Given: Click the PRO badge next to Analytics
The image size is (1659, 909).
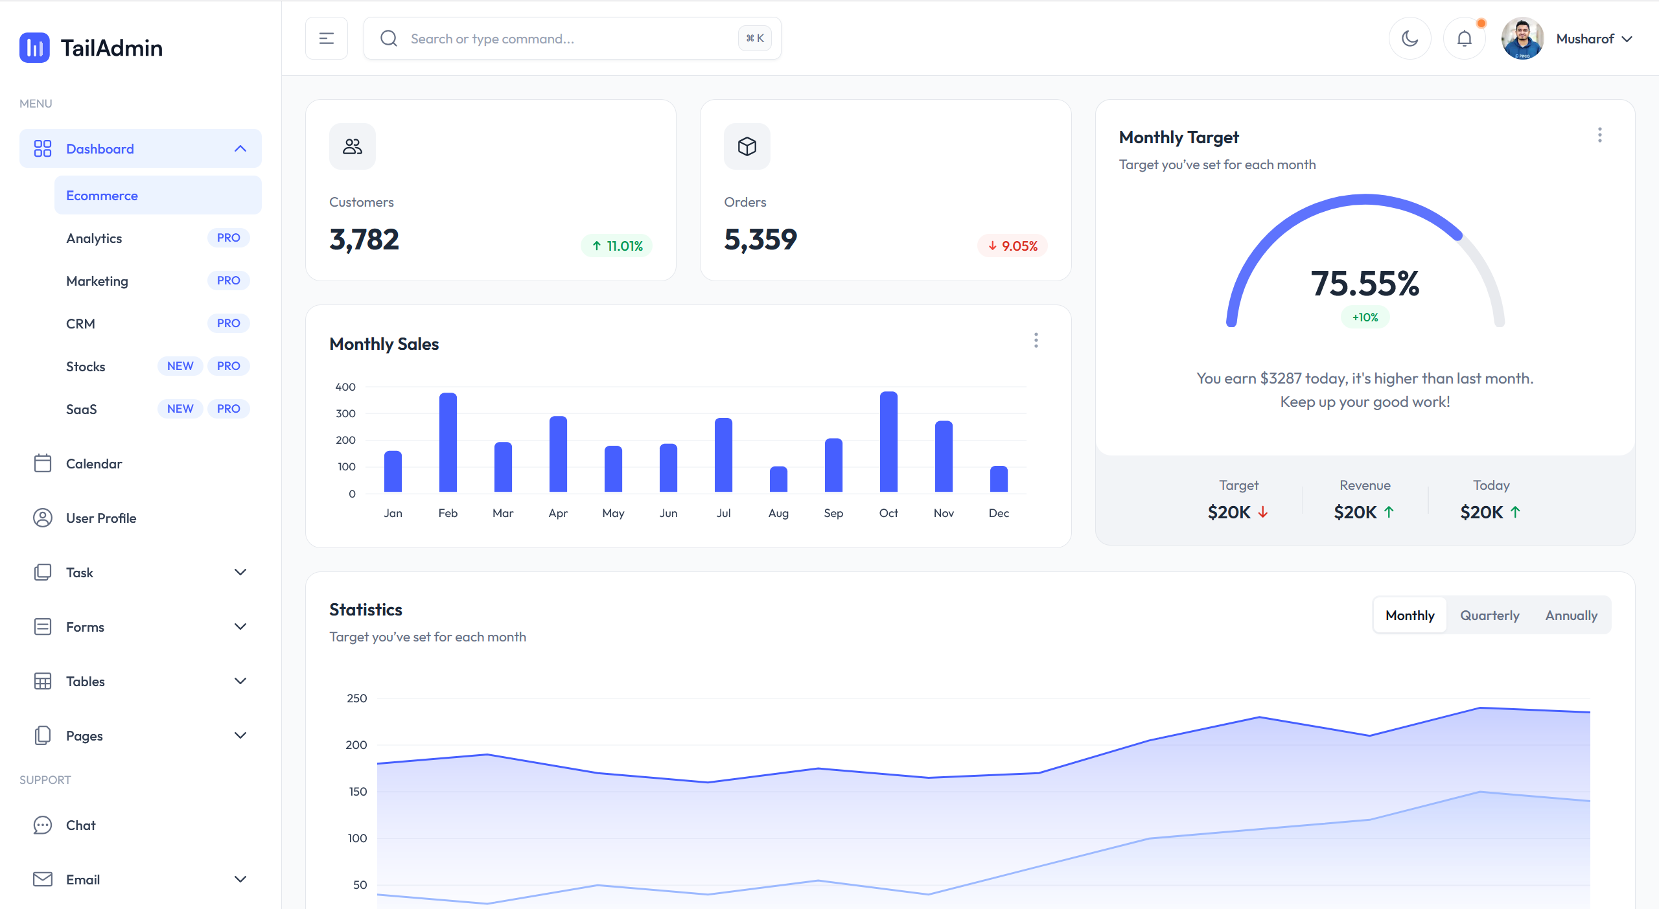Looking at the screenshot, I should tap(229, 238).
